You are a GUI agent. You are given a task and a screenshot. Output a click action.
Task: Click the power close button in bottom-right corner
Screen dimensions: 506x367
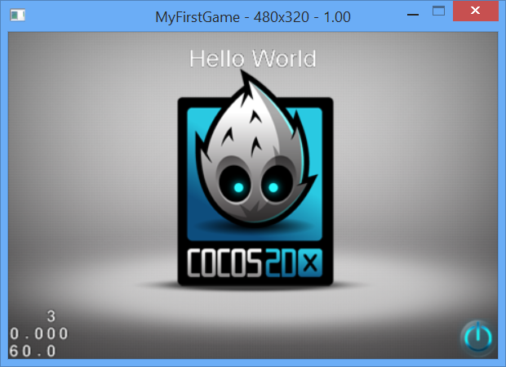[477, 337]
